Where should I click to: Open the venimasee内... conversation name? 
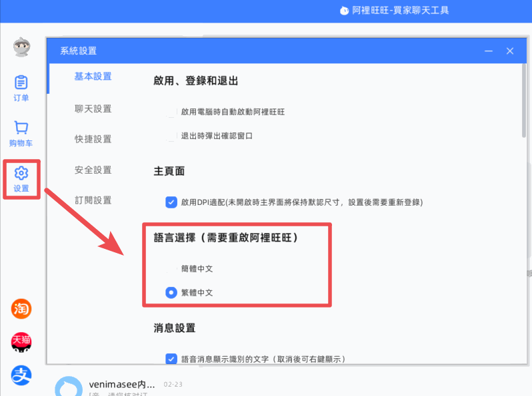(x=122, y=384)
